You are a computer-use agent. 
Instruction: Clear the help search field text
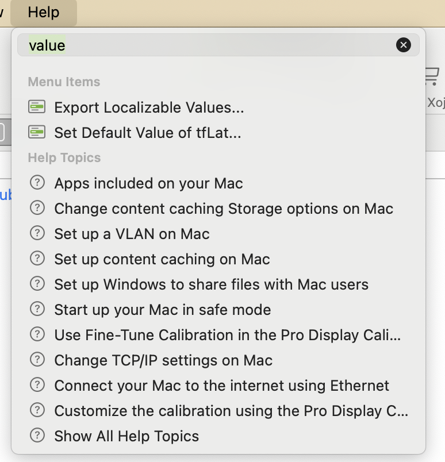point(403,45)
